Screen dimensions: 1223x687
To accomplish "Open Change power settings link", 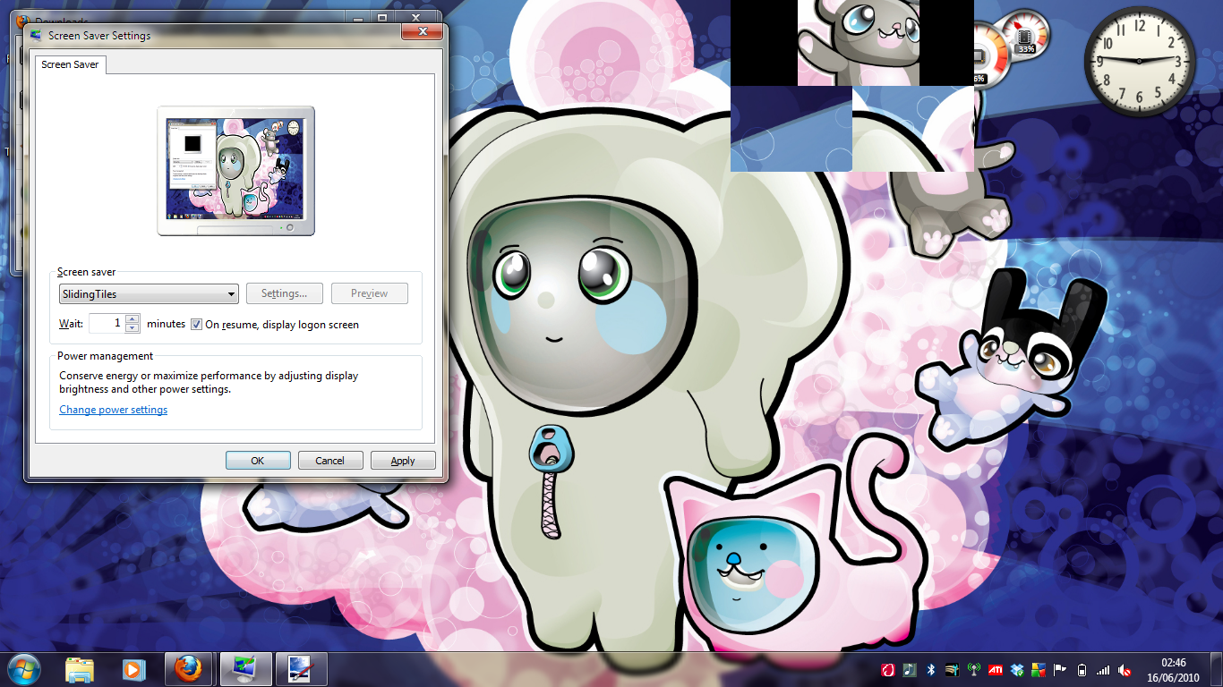I will [114, 410].
